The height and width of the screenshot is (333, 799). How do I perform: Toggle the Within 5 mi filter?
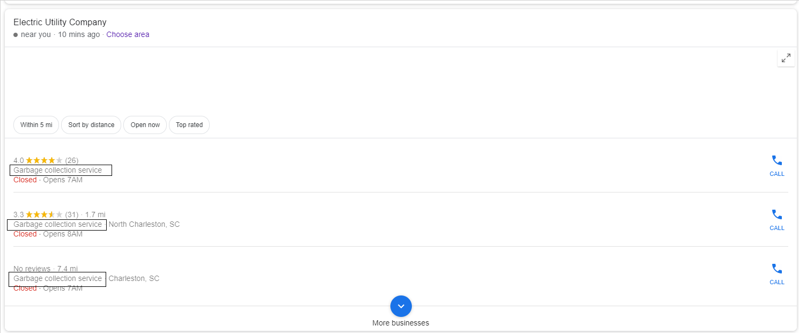coord(36,125)
